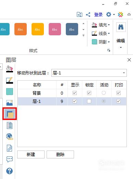Screen dimensions: 133x179
Task: Uncheck Show for layer 层-1
Action: coord(75,101)
